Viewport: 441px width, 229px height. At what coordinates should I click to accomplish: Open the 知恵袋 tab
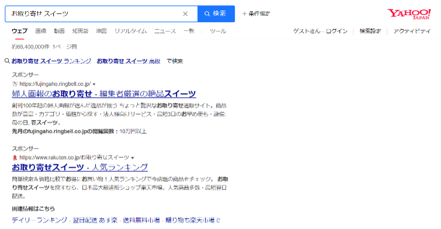(80, 31)
